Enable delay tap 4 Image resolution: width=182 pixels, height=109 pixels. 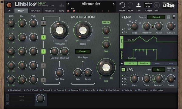point(43,66)
